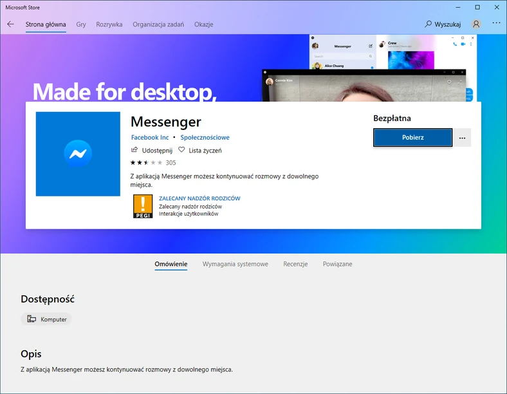The image size is (507, 394).
Task: Open the Facebook Inc publisher link
Action: point(150,138)
